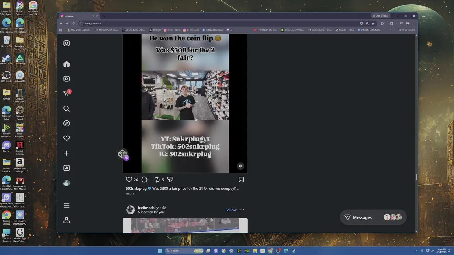Click Ask Gemini button
Image resolution: width=454 pixels, height=255 pixels.
click(381, 16)
